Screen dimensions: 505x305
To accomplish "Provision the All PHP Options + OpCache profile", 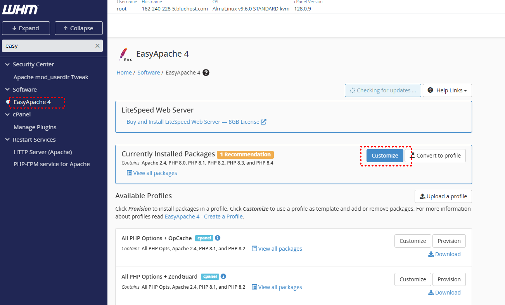I will (x=449, y=241).
